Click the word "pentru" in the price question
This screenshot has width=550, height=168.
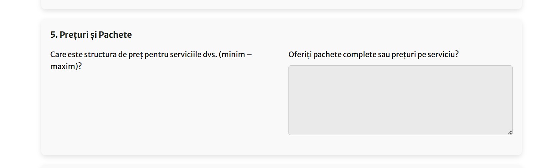(x=156, y=55)
